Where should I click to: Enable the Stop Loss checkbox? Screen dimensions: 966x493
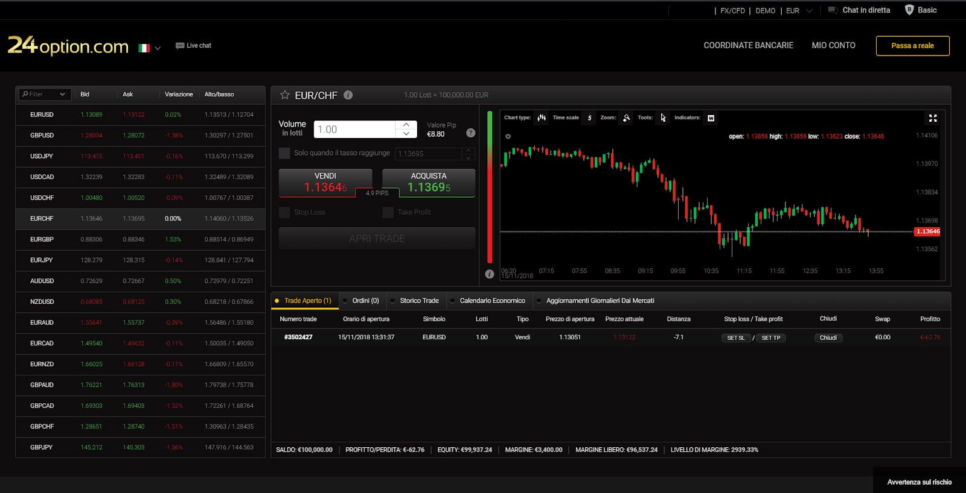point(284,212)
